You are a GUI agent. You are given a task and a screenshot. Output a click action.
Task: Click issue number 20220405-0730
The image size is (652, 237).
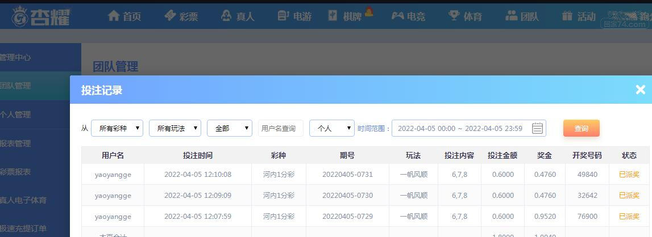tap(347, 195)
